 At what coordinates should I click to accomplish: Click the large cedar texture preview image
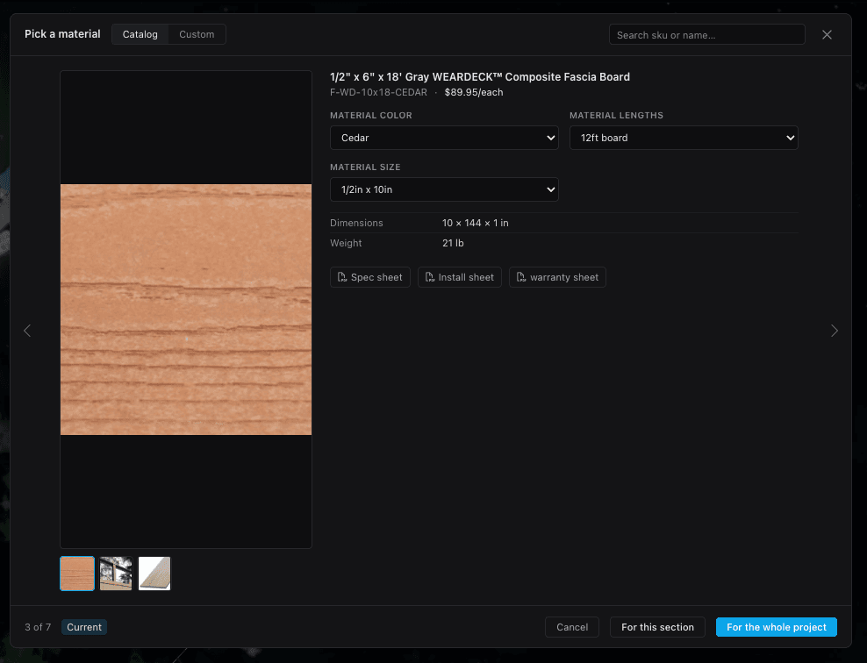tap(186, 310)
